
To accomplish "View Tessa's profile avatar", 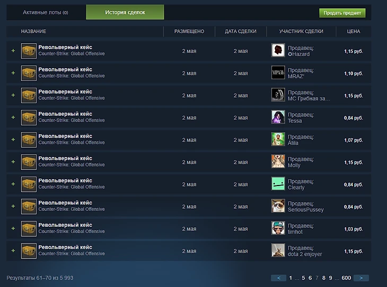I will pyautogui.click(x=278, y=117).
